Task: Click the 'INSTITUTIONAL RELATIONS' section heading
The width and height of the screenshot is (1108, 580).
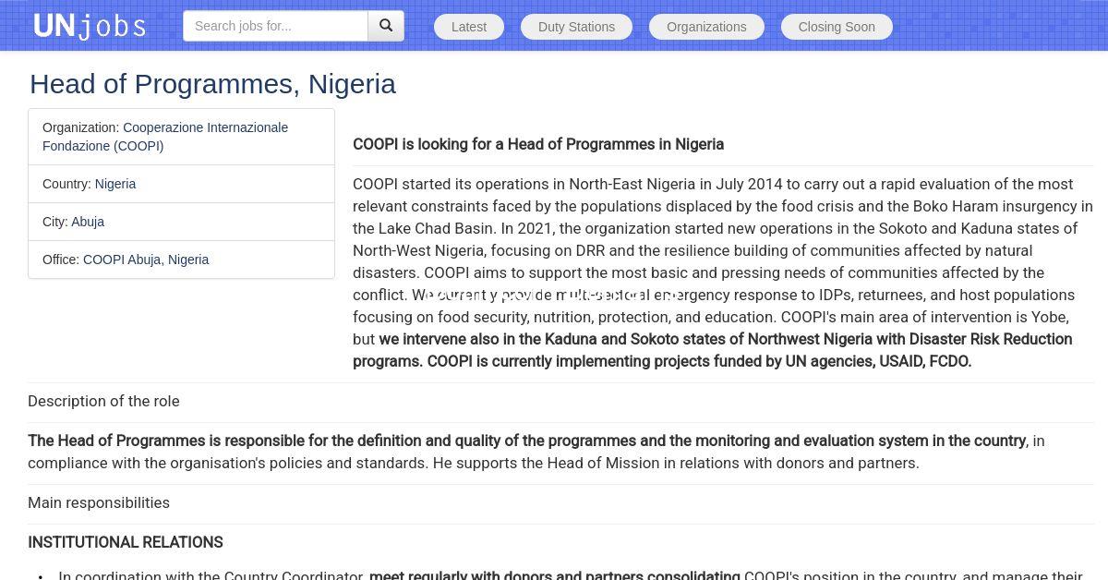Action: pos(126,542)
